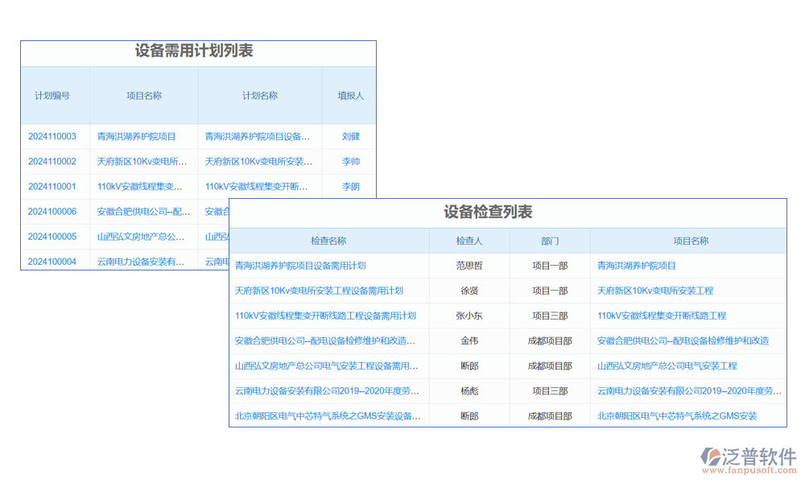Open project 北京朝阳区电气中芯特气系统之GMS安装
The image size is (805, 483).
pyautogui.click(x=677, y=416)
